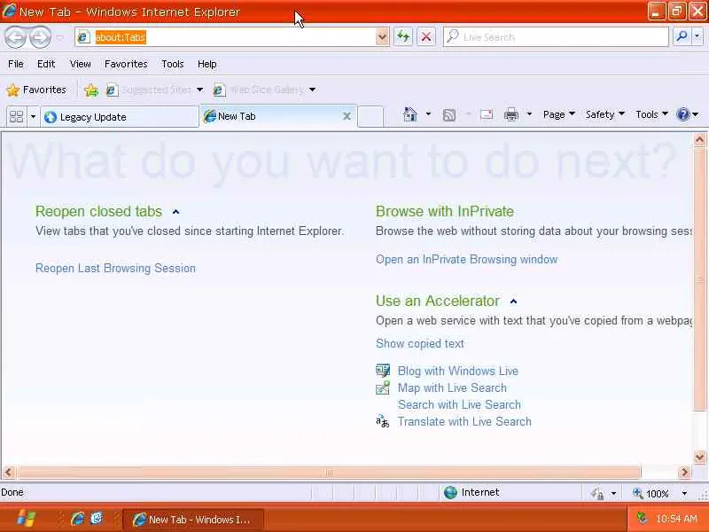Viewport: 709px width, 532px height.
Task: Click the system tray security shield icon
Action: click(x=642, y=518)
